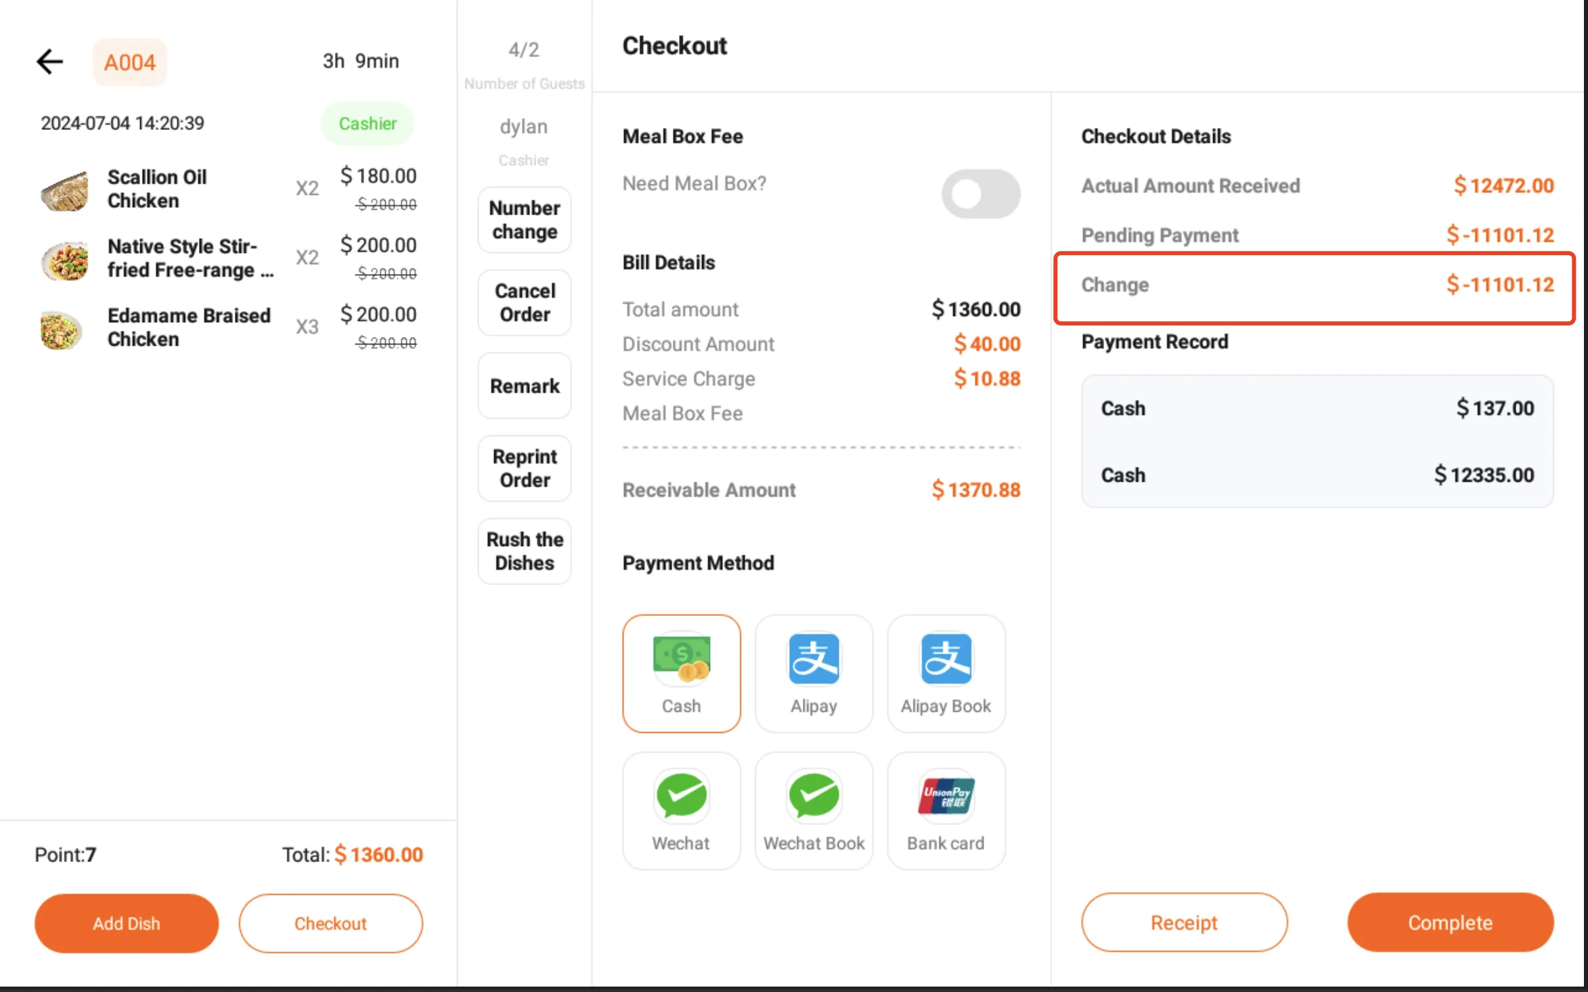Image resolution: width=1588 pixels, height=992 pixels.
Task: Select the A004 table badge
Action: (129, 62)
